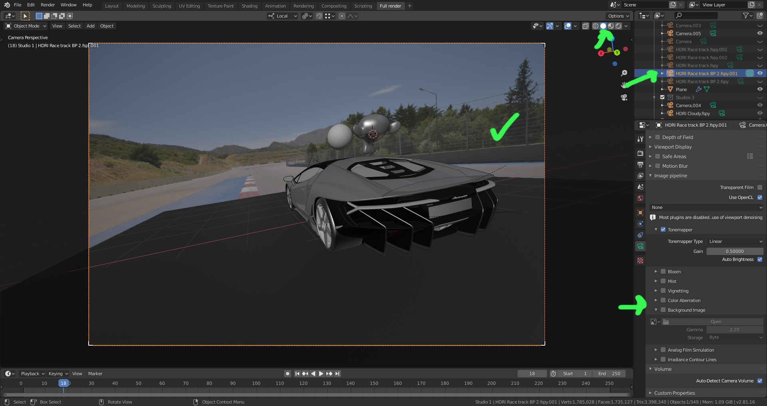Enable the Bloom checkbox
767x406 pixels.
(x=663, y=272)
